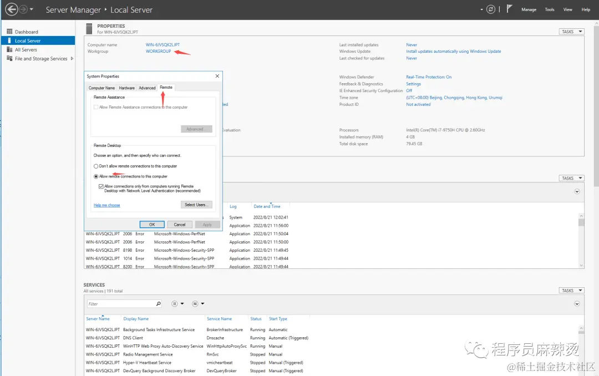Viewport: 599px width, 376px height.
Task: Expand the Services panel chevron
Action: [577, 304]
